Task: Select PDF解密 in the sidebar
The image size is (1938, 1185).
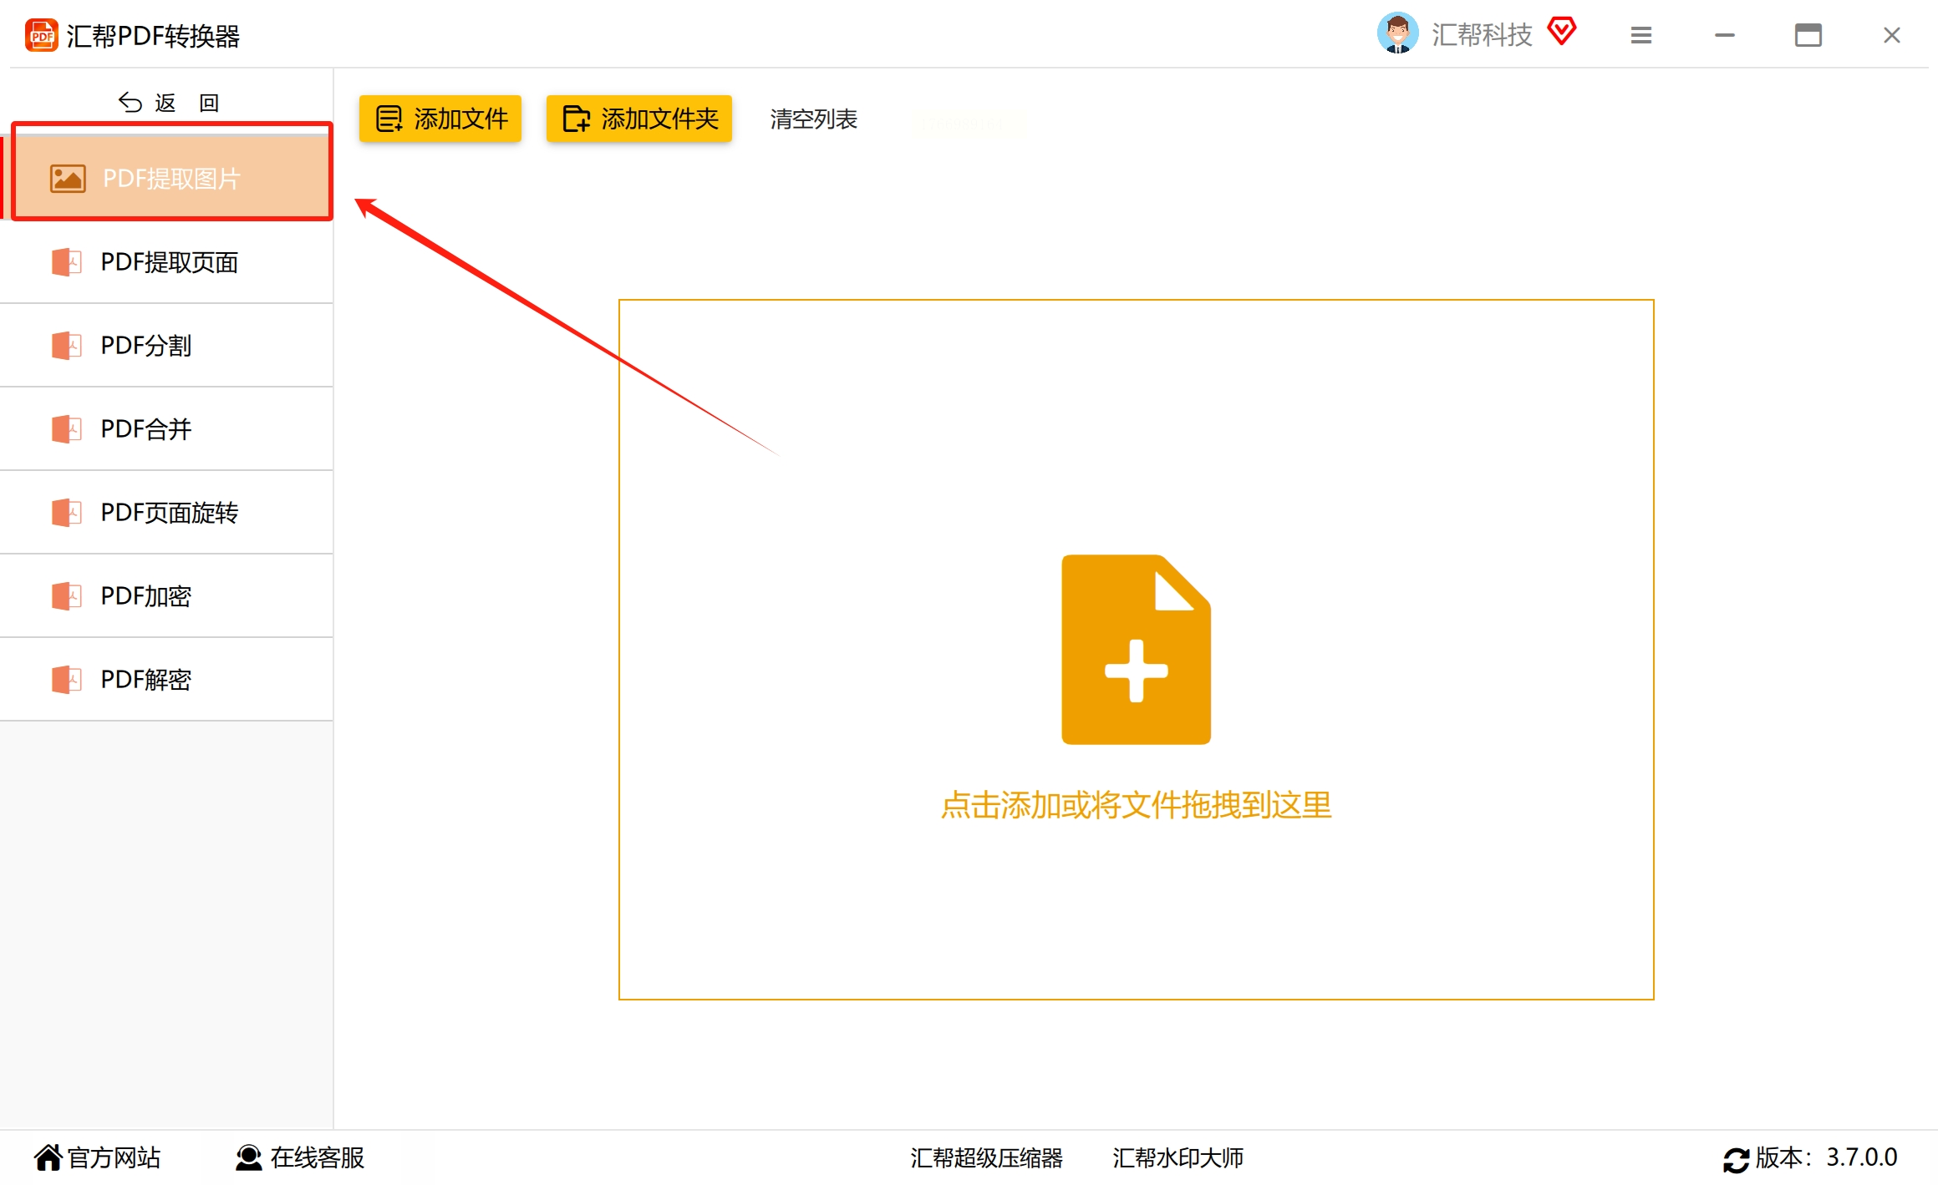Action: (x=146, y=680)
